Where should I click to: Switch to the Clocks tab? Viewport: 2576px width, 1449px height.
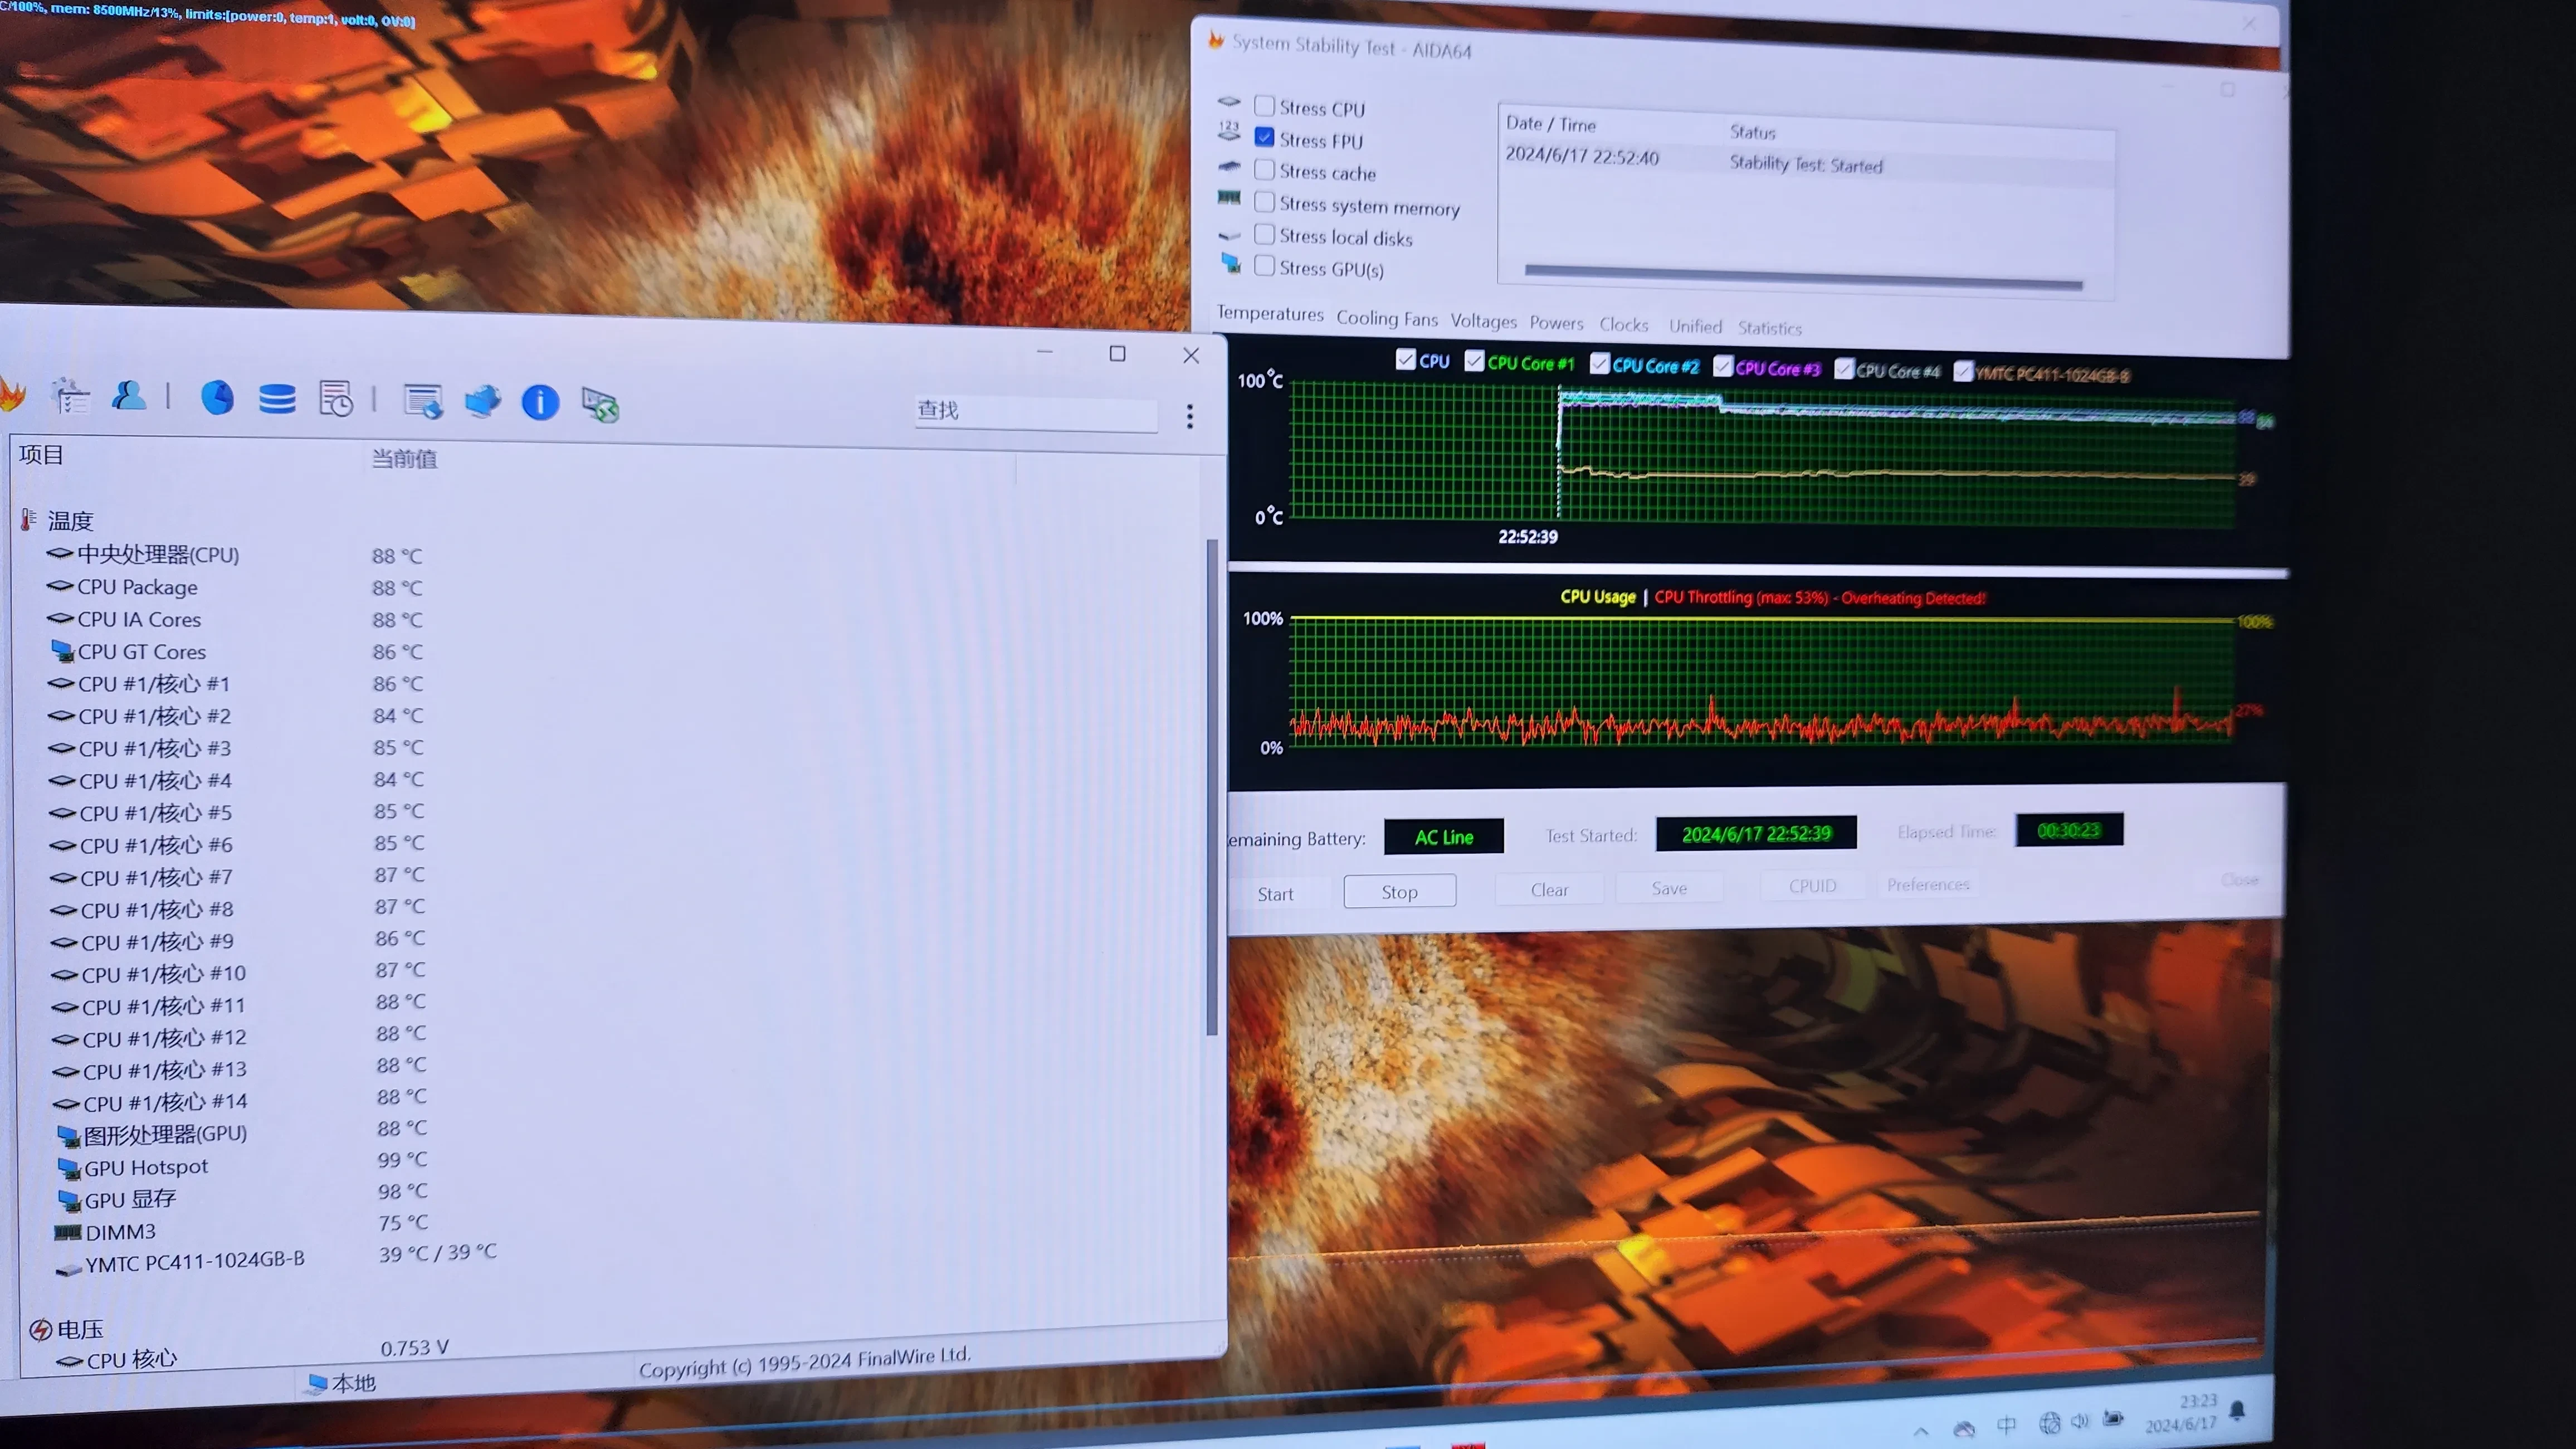click(1623, 324)
